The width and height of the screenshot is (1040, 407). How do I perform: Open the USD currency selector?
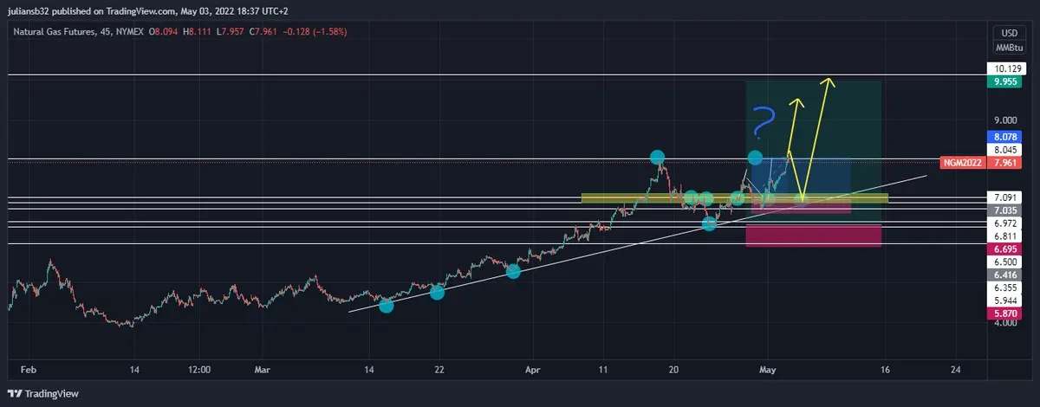(1009, 33)
